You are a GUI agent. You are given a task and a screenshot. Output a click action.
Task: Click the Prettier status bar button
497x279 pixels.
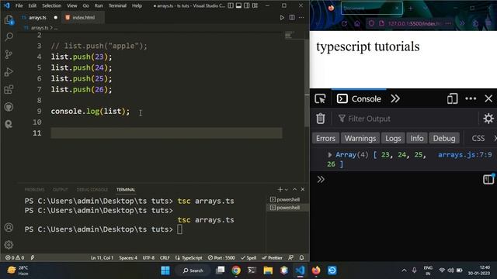click(x=272, y=258)
